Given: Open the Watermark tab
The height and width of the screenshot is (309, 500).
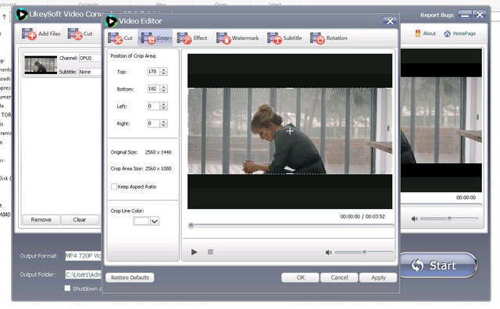Looking at the screenshot, I should click(x=237, y=38).
